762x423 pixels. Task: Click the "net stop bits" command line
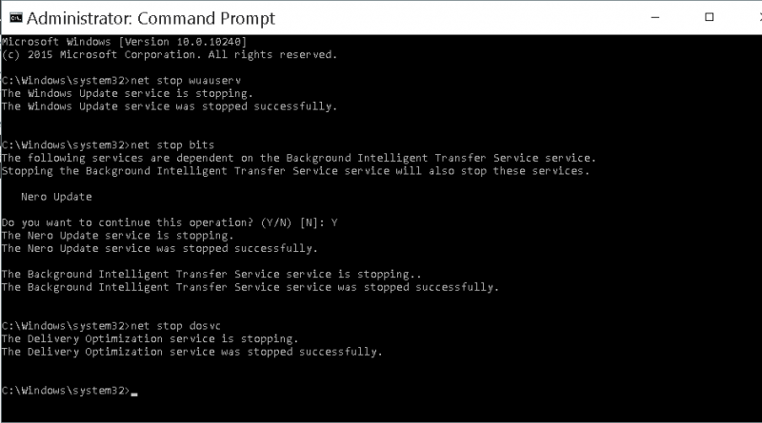(x=108, y=145)
